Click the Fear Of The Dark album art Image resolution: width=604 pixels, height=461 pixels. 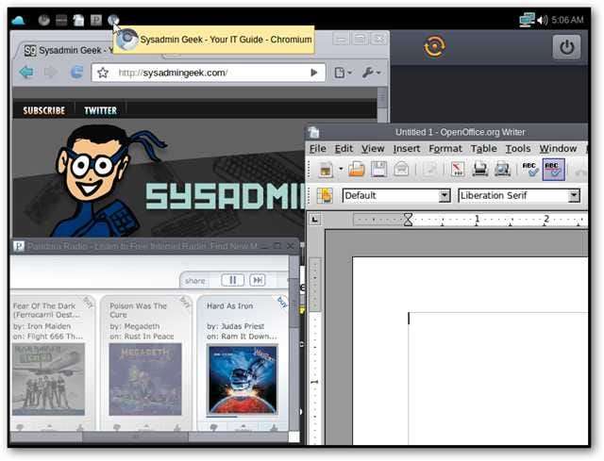pyautogui.click(x=48, y=379)
